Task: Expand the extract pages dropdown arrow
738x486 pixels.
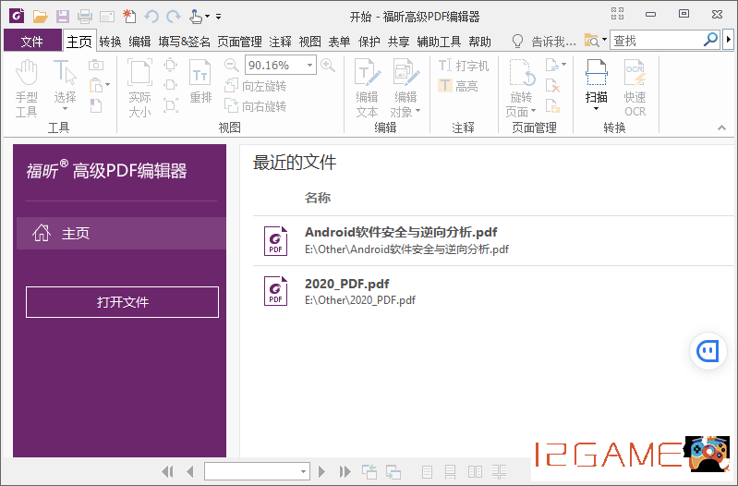Action: pyautogui.click(x=563, y=65)
